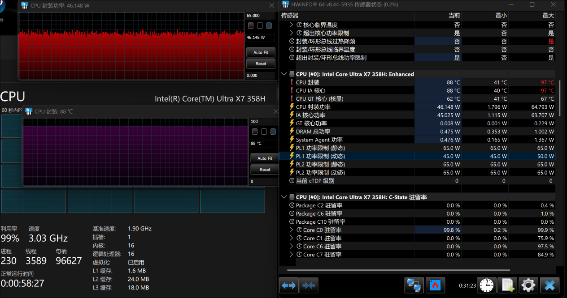Click the 最大 column header

pos(548,16)
